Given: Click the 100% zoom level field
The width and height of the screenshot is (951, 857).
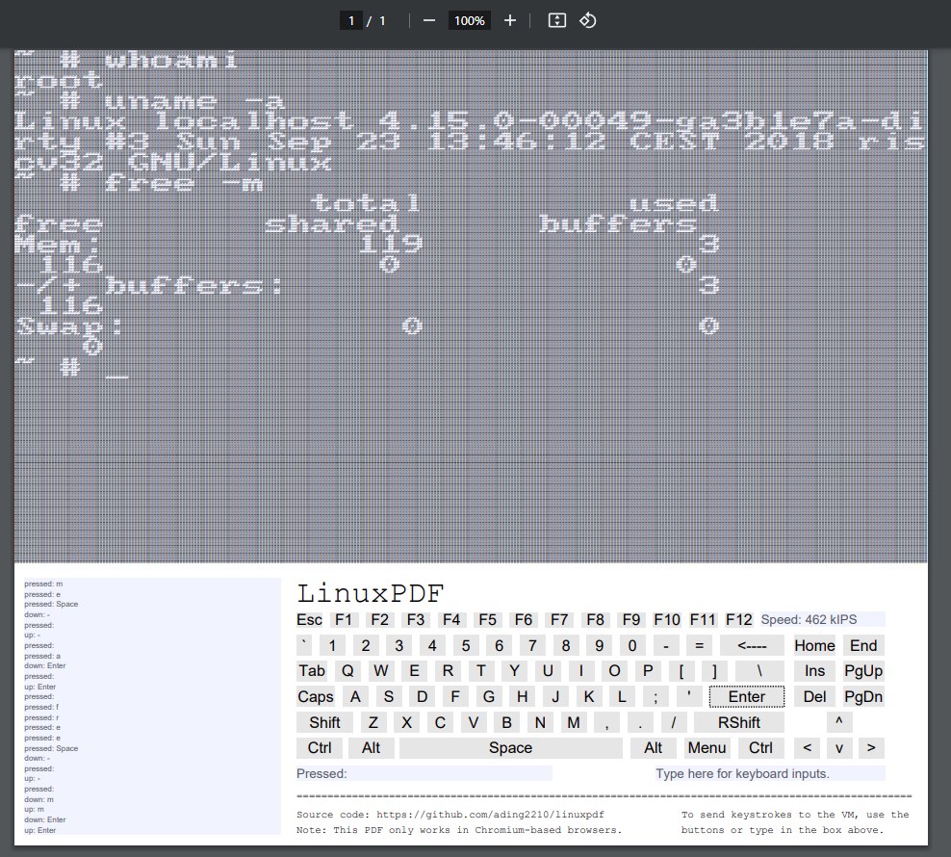Looking at the screenshot, I should point(470,20).
